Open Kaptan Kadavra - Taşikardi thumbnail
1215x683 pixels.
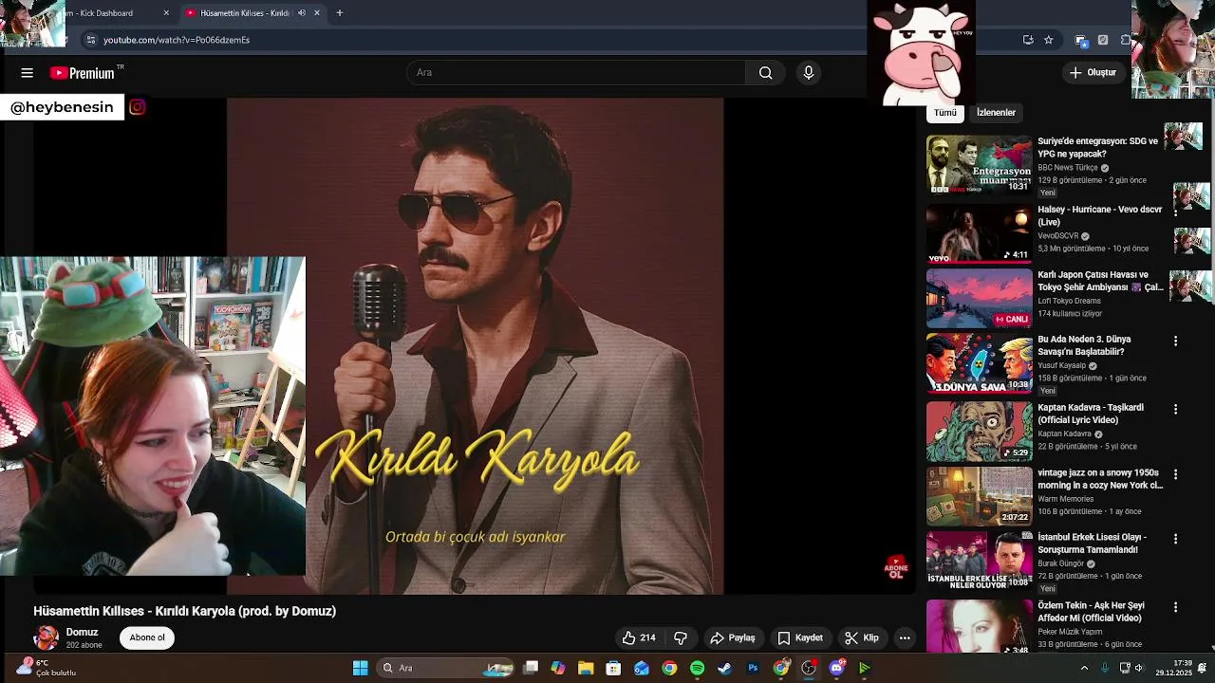(979, 432)
